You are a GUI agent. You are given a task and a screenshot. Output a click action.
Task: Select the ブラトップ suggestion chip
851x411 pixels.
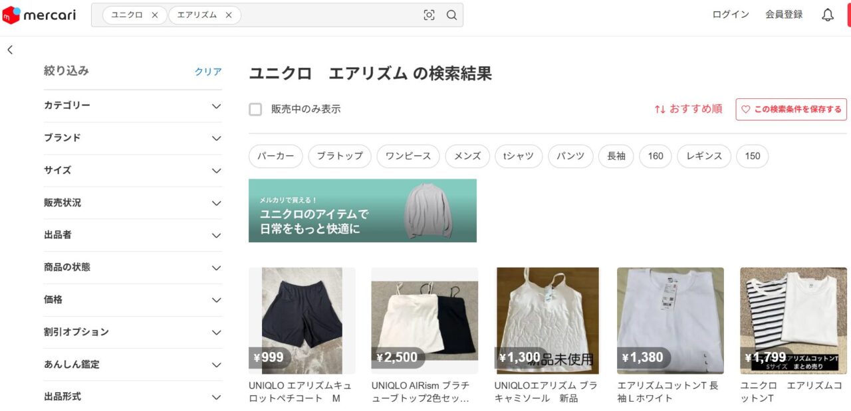point(340,156)
